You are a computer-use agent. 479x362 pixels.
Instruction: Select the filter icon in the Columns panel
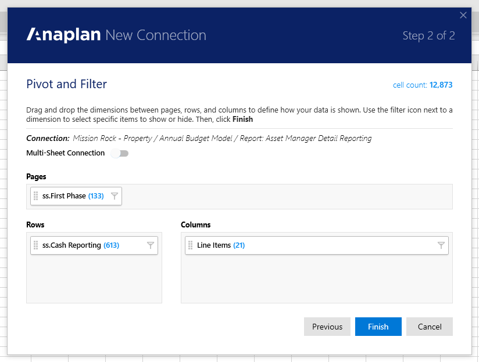(441, 245)
